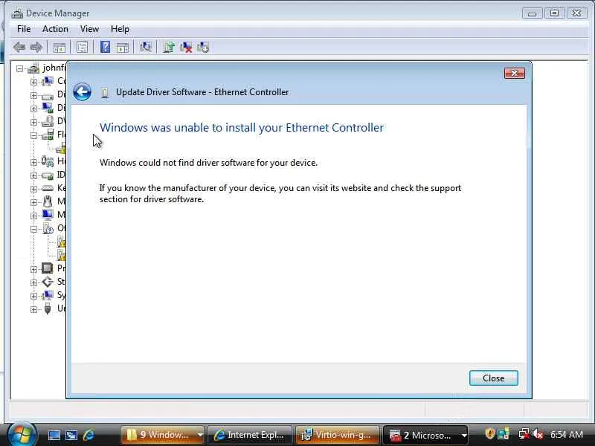Click the Close button in driver dialog
Viewport: 595px width, 446px height.
[493, 378]
